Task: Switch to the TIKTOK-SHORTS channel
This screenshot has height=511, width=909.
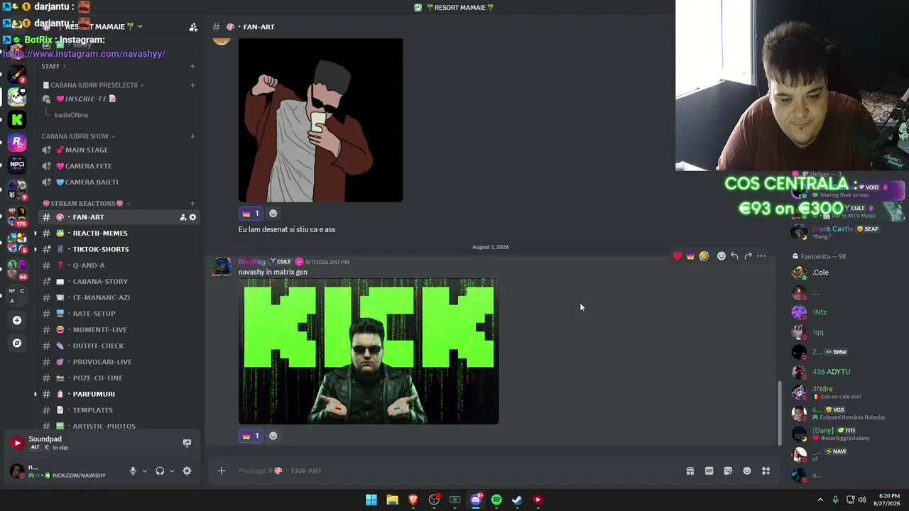Action: coord(119,249)
